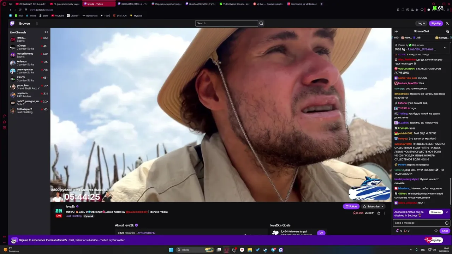This screenshot has height=254, width=452.
Task: Open yuuechka Grand Theft Auto V channel
Action: point(29,87)
